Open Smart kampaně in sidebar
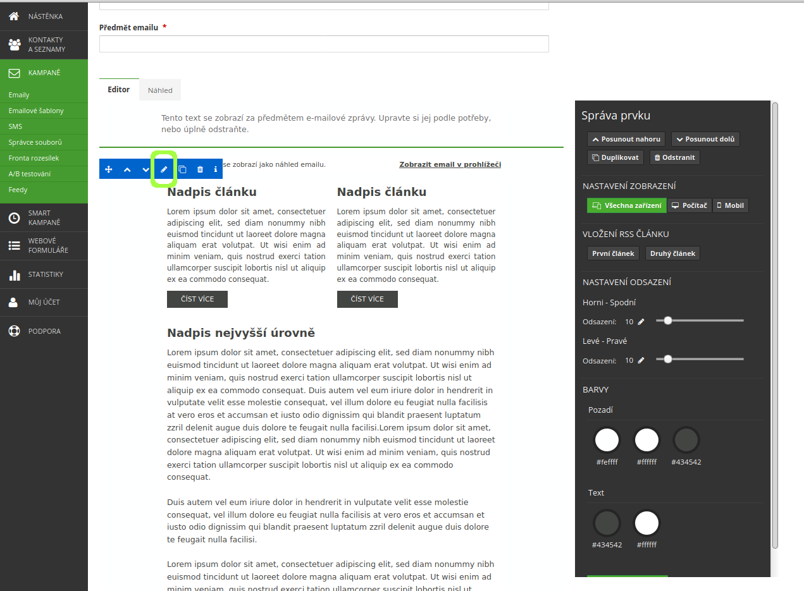The width and height of the screenshot is (804, 591). tap(44, 218)
